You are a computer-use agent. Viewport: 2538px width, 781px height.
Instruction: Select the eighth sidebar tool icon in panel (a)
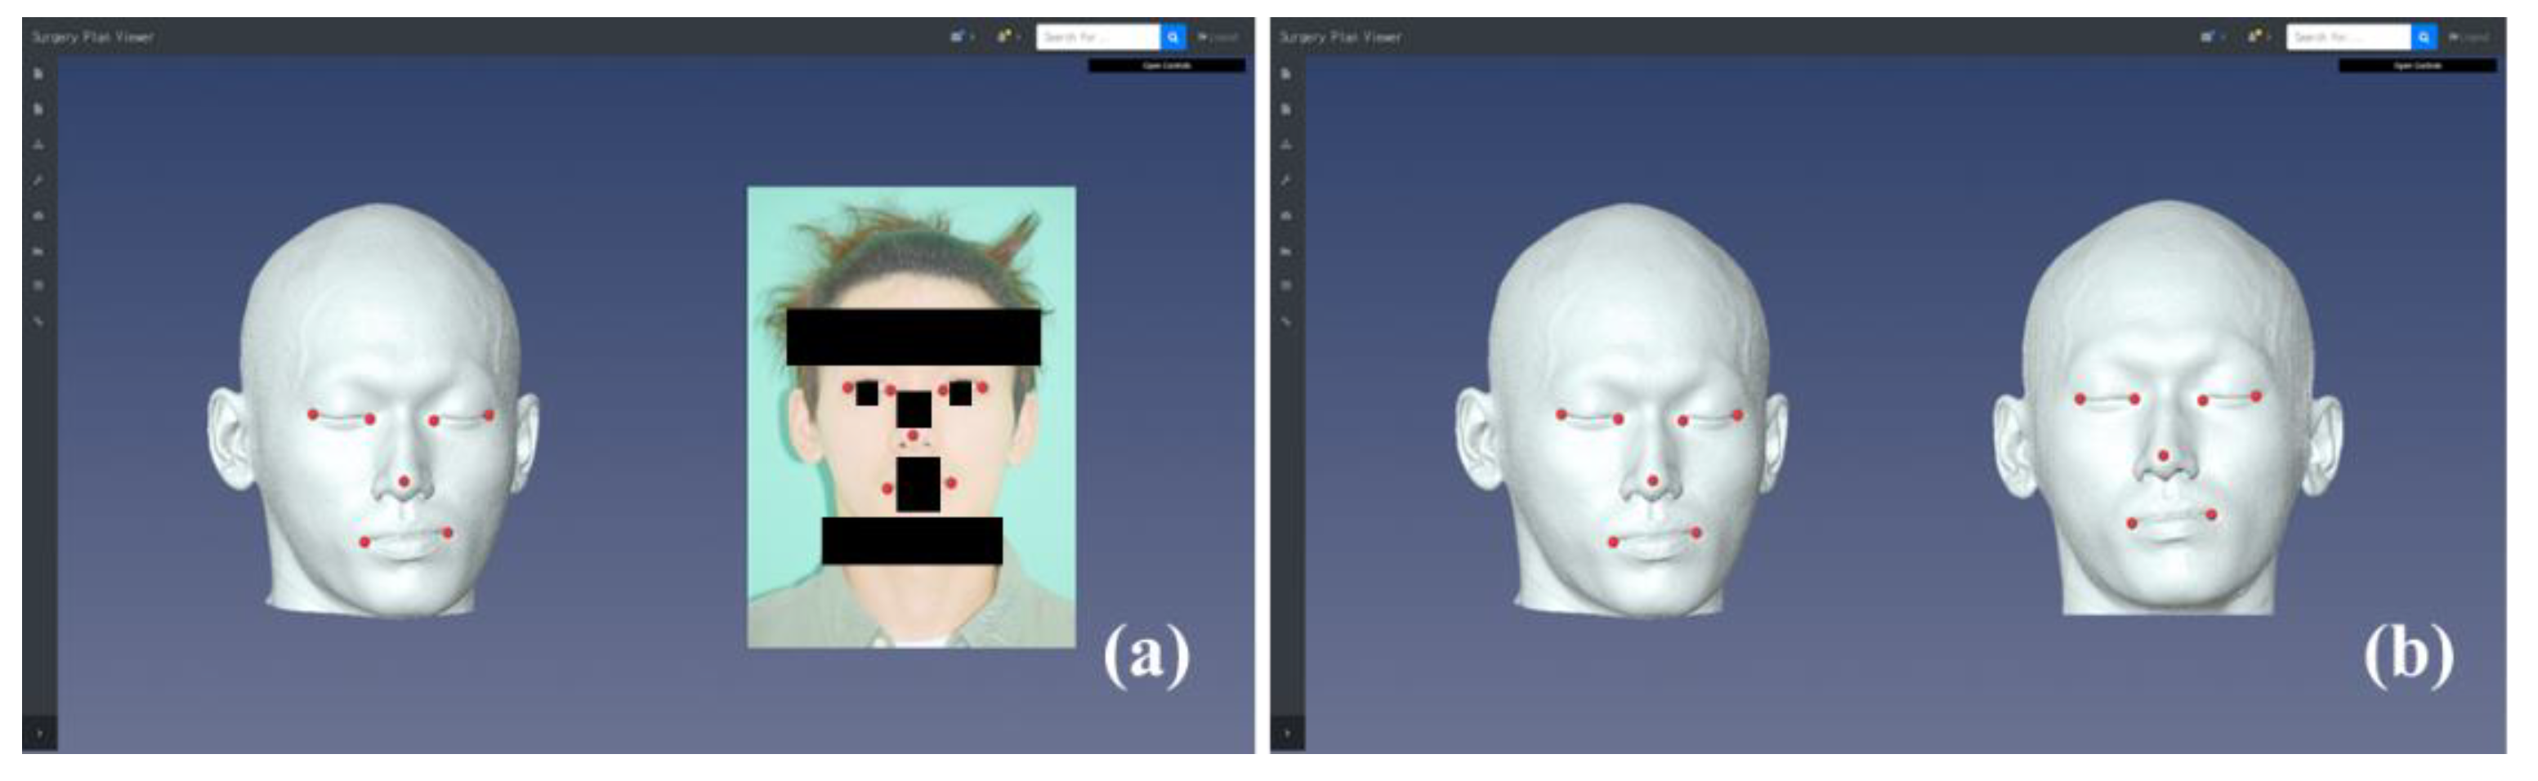pos(38,321)
